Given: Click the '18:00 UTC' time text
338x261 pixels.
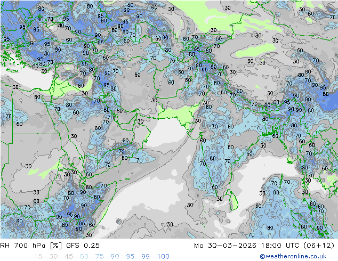Looking at the screenshot, I should tap(280, 246).
